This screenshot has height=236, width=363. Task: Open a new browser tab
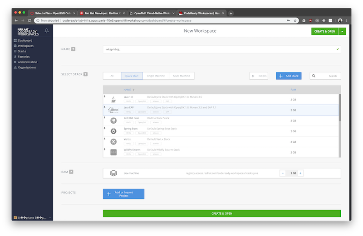click(x=231, y=13)
